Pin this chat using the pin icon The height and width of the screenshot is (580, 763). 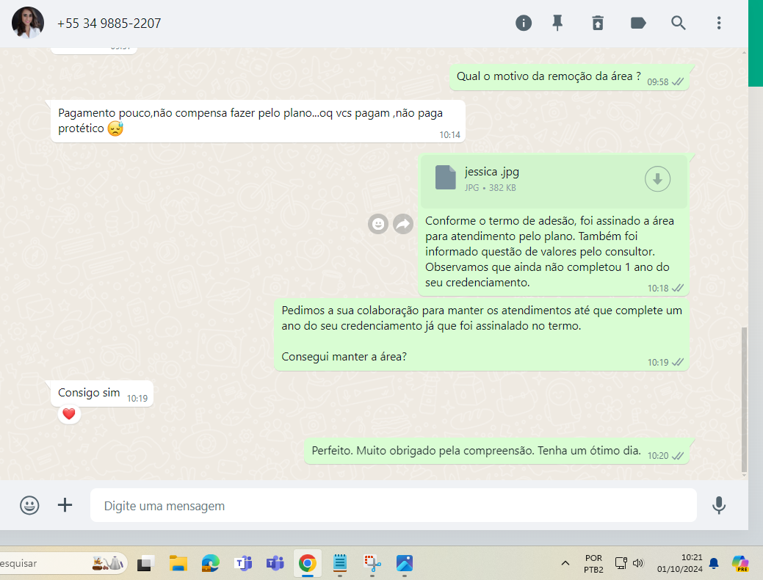(558, 23)
